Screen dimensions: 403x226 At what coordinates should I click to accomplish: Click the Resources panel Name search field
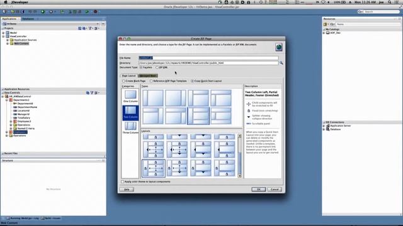[x=368, y=24]
